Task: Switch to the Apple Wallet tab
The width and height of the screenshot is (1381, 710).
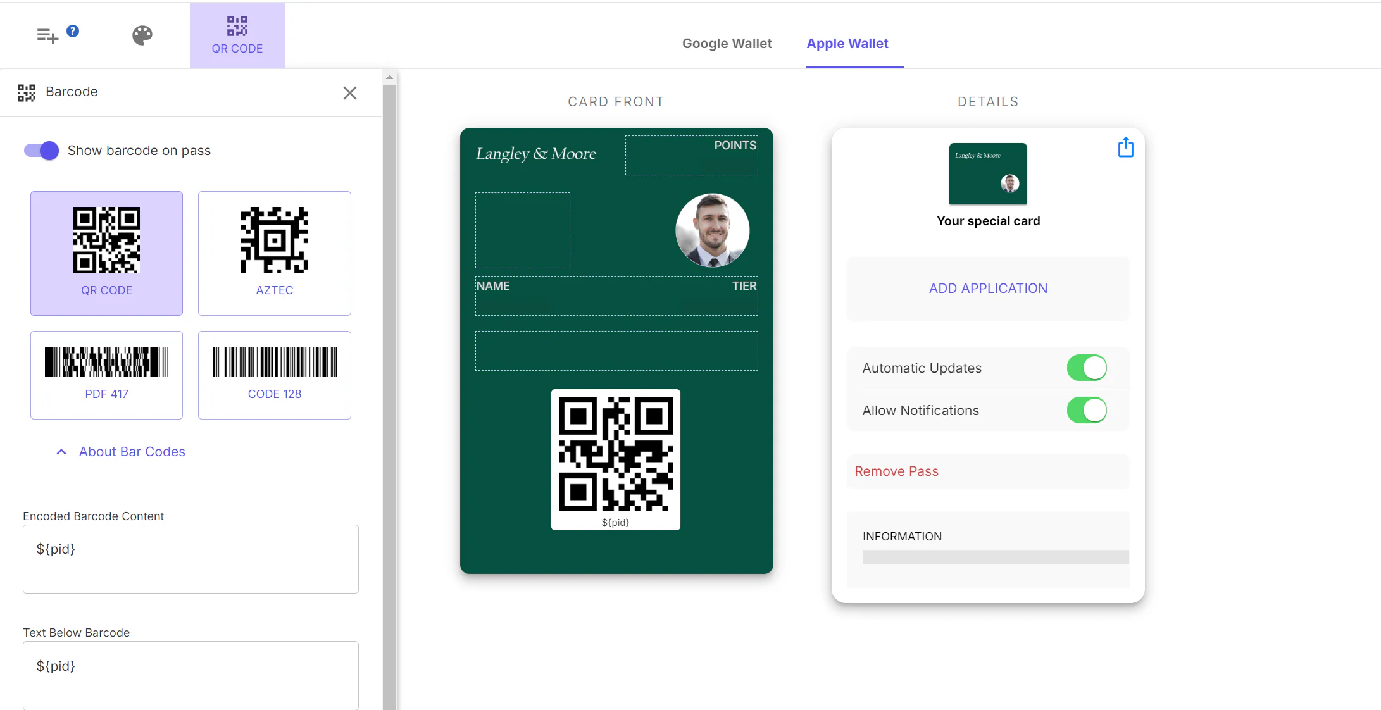Action: point(847,44)
